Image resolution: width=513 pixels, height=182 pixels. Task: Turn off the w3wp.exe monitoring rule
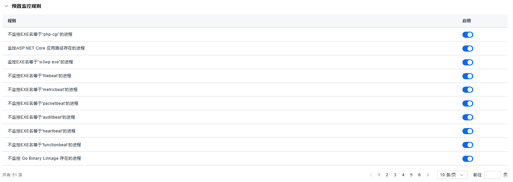(x=467, y=62)
